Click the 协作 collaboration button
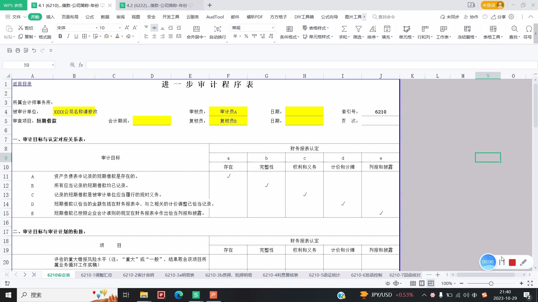538x302 pixels. pos(471,17)
